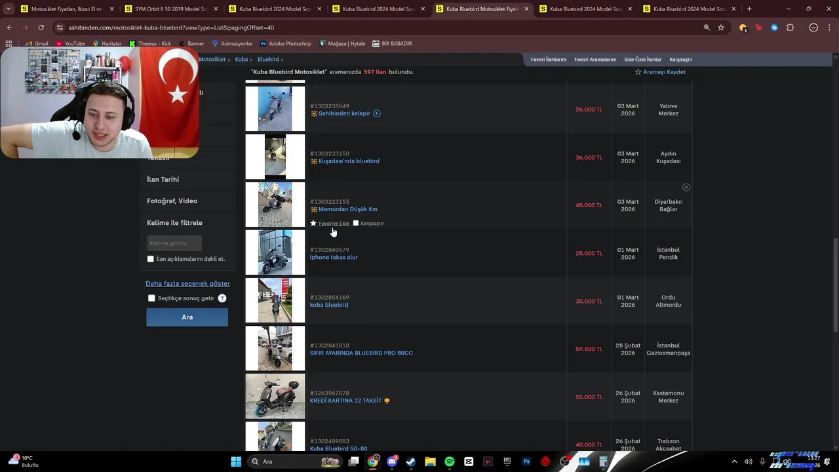839x472 pixels.
Task: Open the Calculator from the taskbar
Action: click(x=603, y=462)
